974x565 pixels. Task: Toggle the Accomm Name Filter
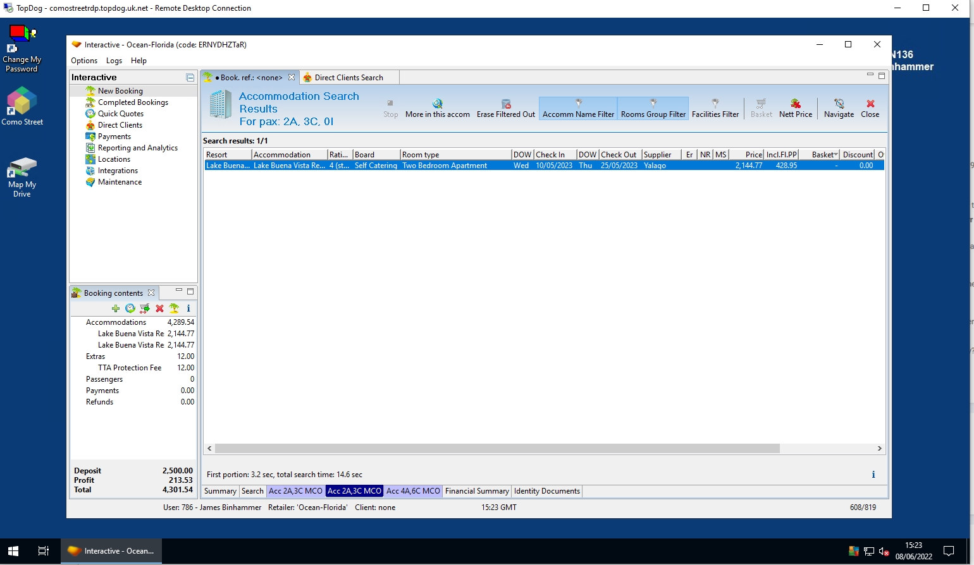pos(578,108)
